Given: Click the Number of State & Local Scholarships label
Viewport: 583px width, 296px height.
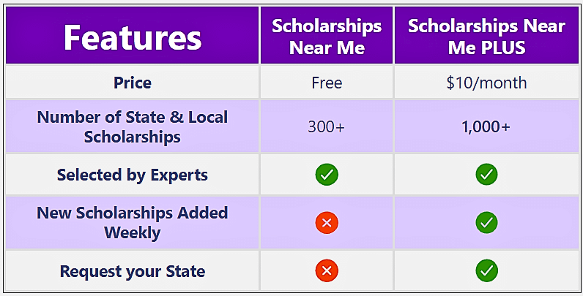Looking at the screenshot, I should pyautogui.click(x=133, y=127).
